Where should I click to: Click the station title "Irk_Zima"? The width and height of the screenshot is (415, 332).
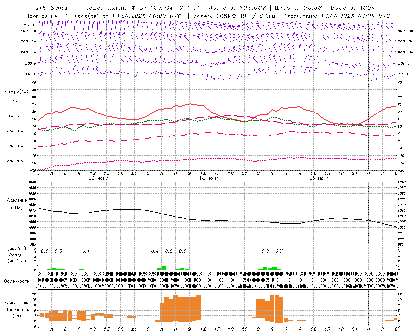[x=52, y=8]
